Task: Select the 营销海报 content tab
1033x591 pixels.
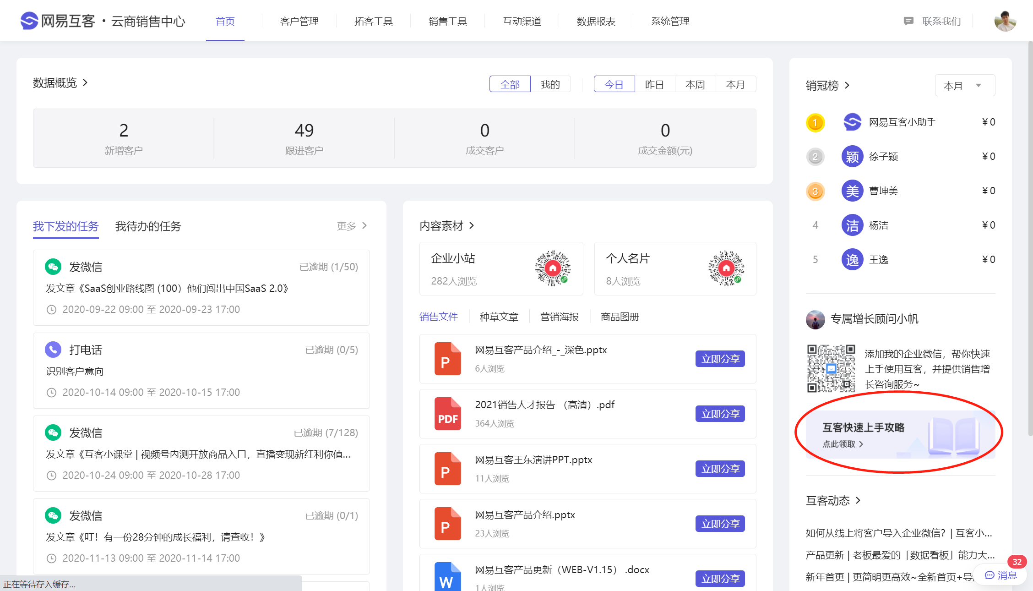Action: coord(559,317)
